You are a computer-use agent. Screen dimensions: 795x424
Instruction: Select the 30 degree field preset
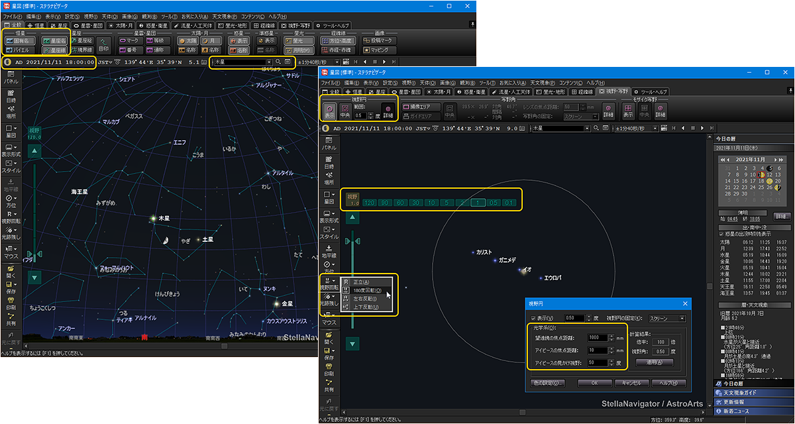417,203
